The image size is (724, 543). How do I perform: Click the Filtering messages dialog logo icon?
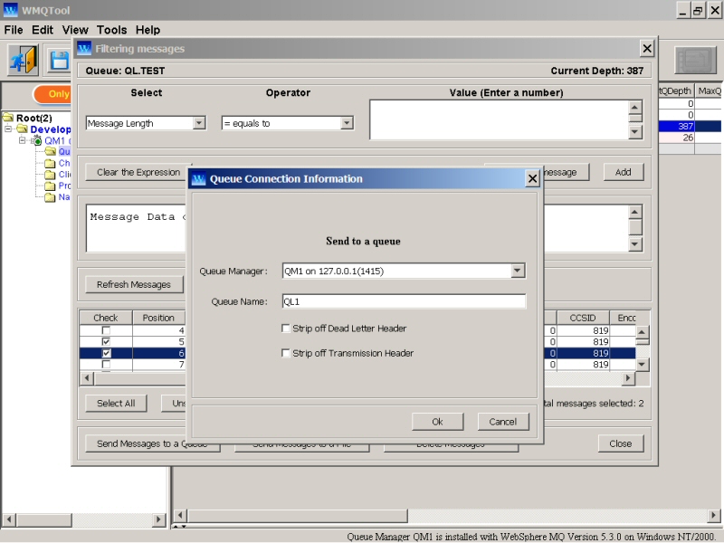pos(84,48)
